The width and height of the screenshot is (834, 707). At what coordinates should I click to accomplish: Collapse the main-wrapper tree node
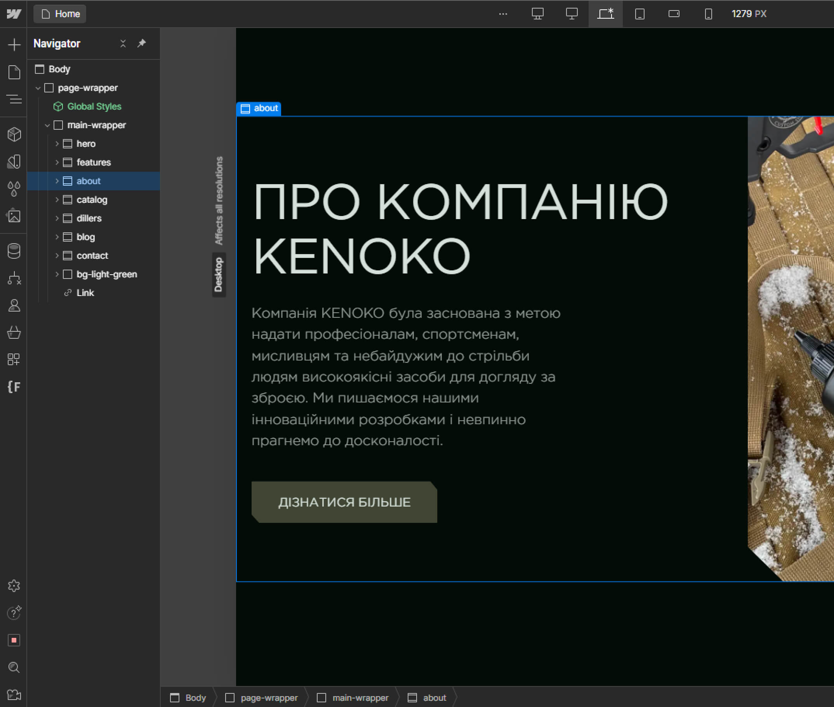point(47,125)
